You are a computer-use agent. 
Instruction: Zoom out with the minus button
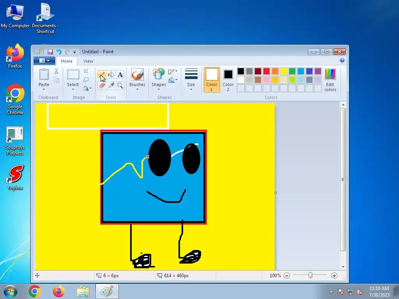[287, 276]
